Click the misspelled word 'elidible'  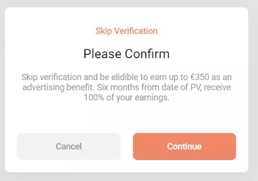click(125, 77)
